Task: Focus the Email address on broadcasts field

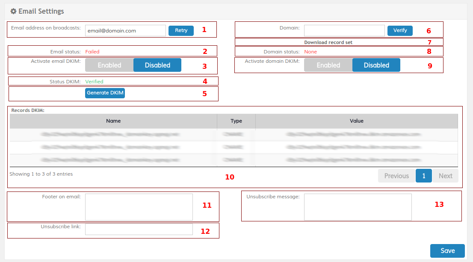Action: [x=125, y=30]
